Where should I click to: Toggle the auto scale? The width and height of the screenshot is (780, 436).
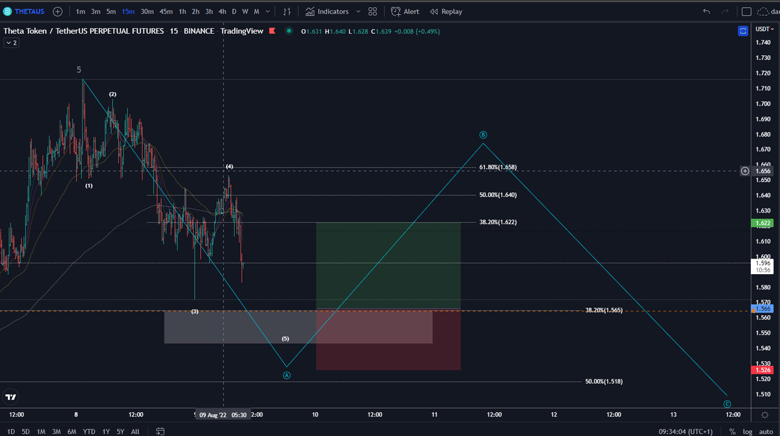766,431
